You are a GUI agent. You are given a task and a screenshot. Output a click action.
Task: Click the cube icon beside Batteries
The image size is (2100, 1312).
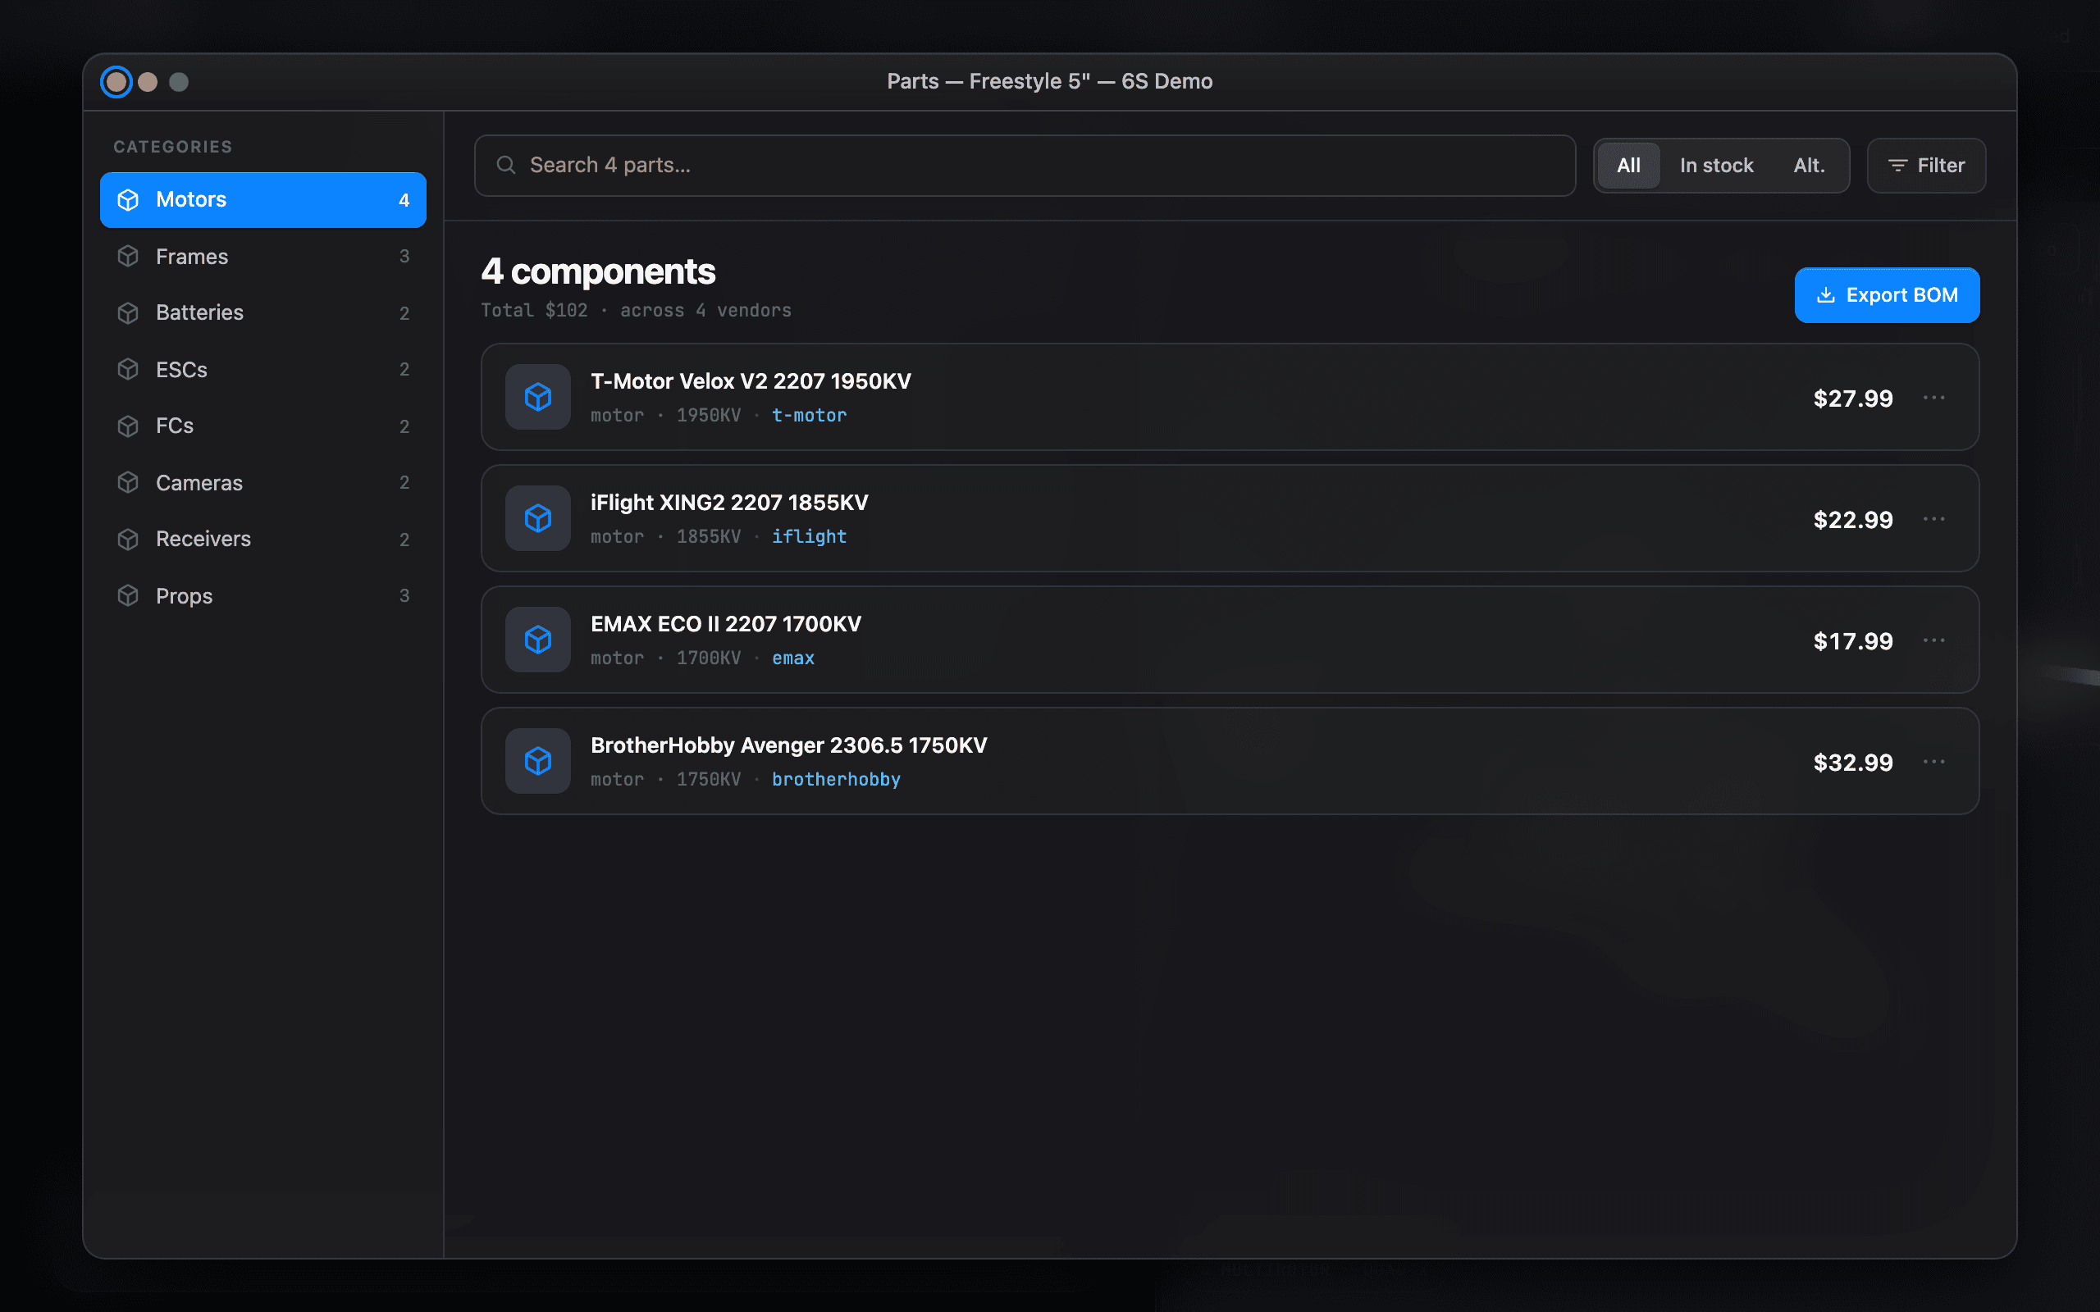[129, 312]
